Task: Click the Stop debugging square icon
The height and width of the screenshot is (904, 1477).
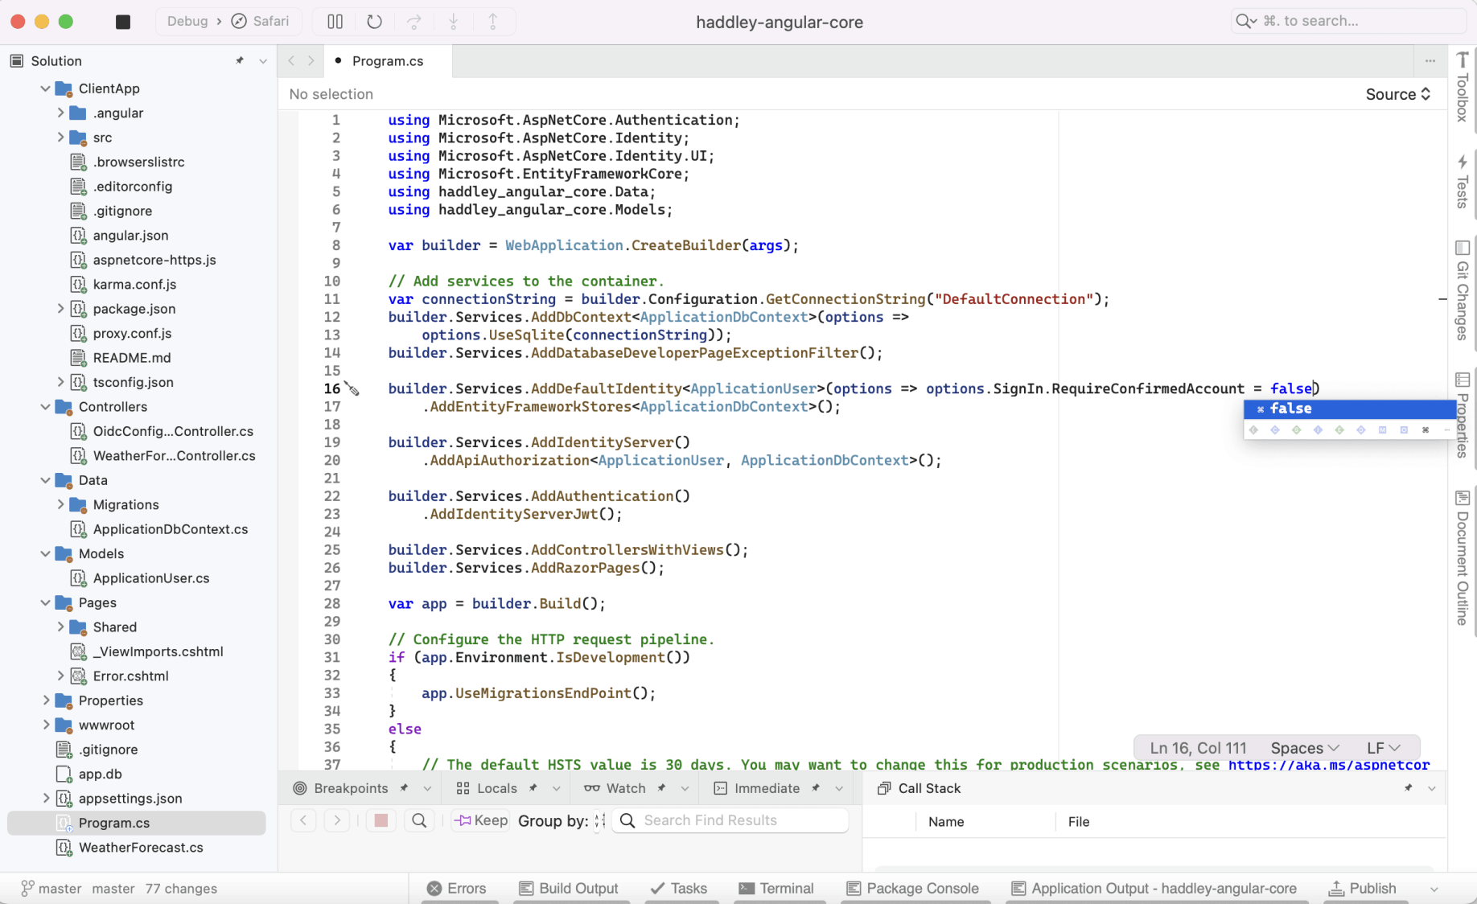Action: 123,22
